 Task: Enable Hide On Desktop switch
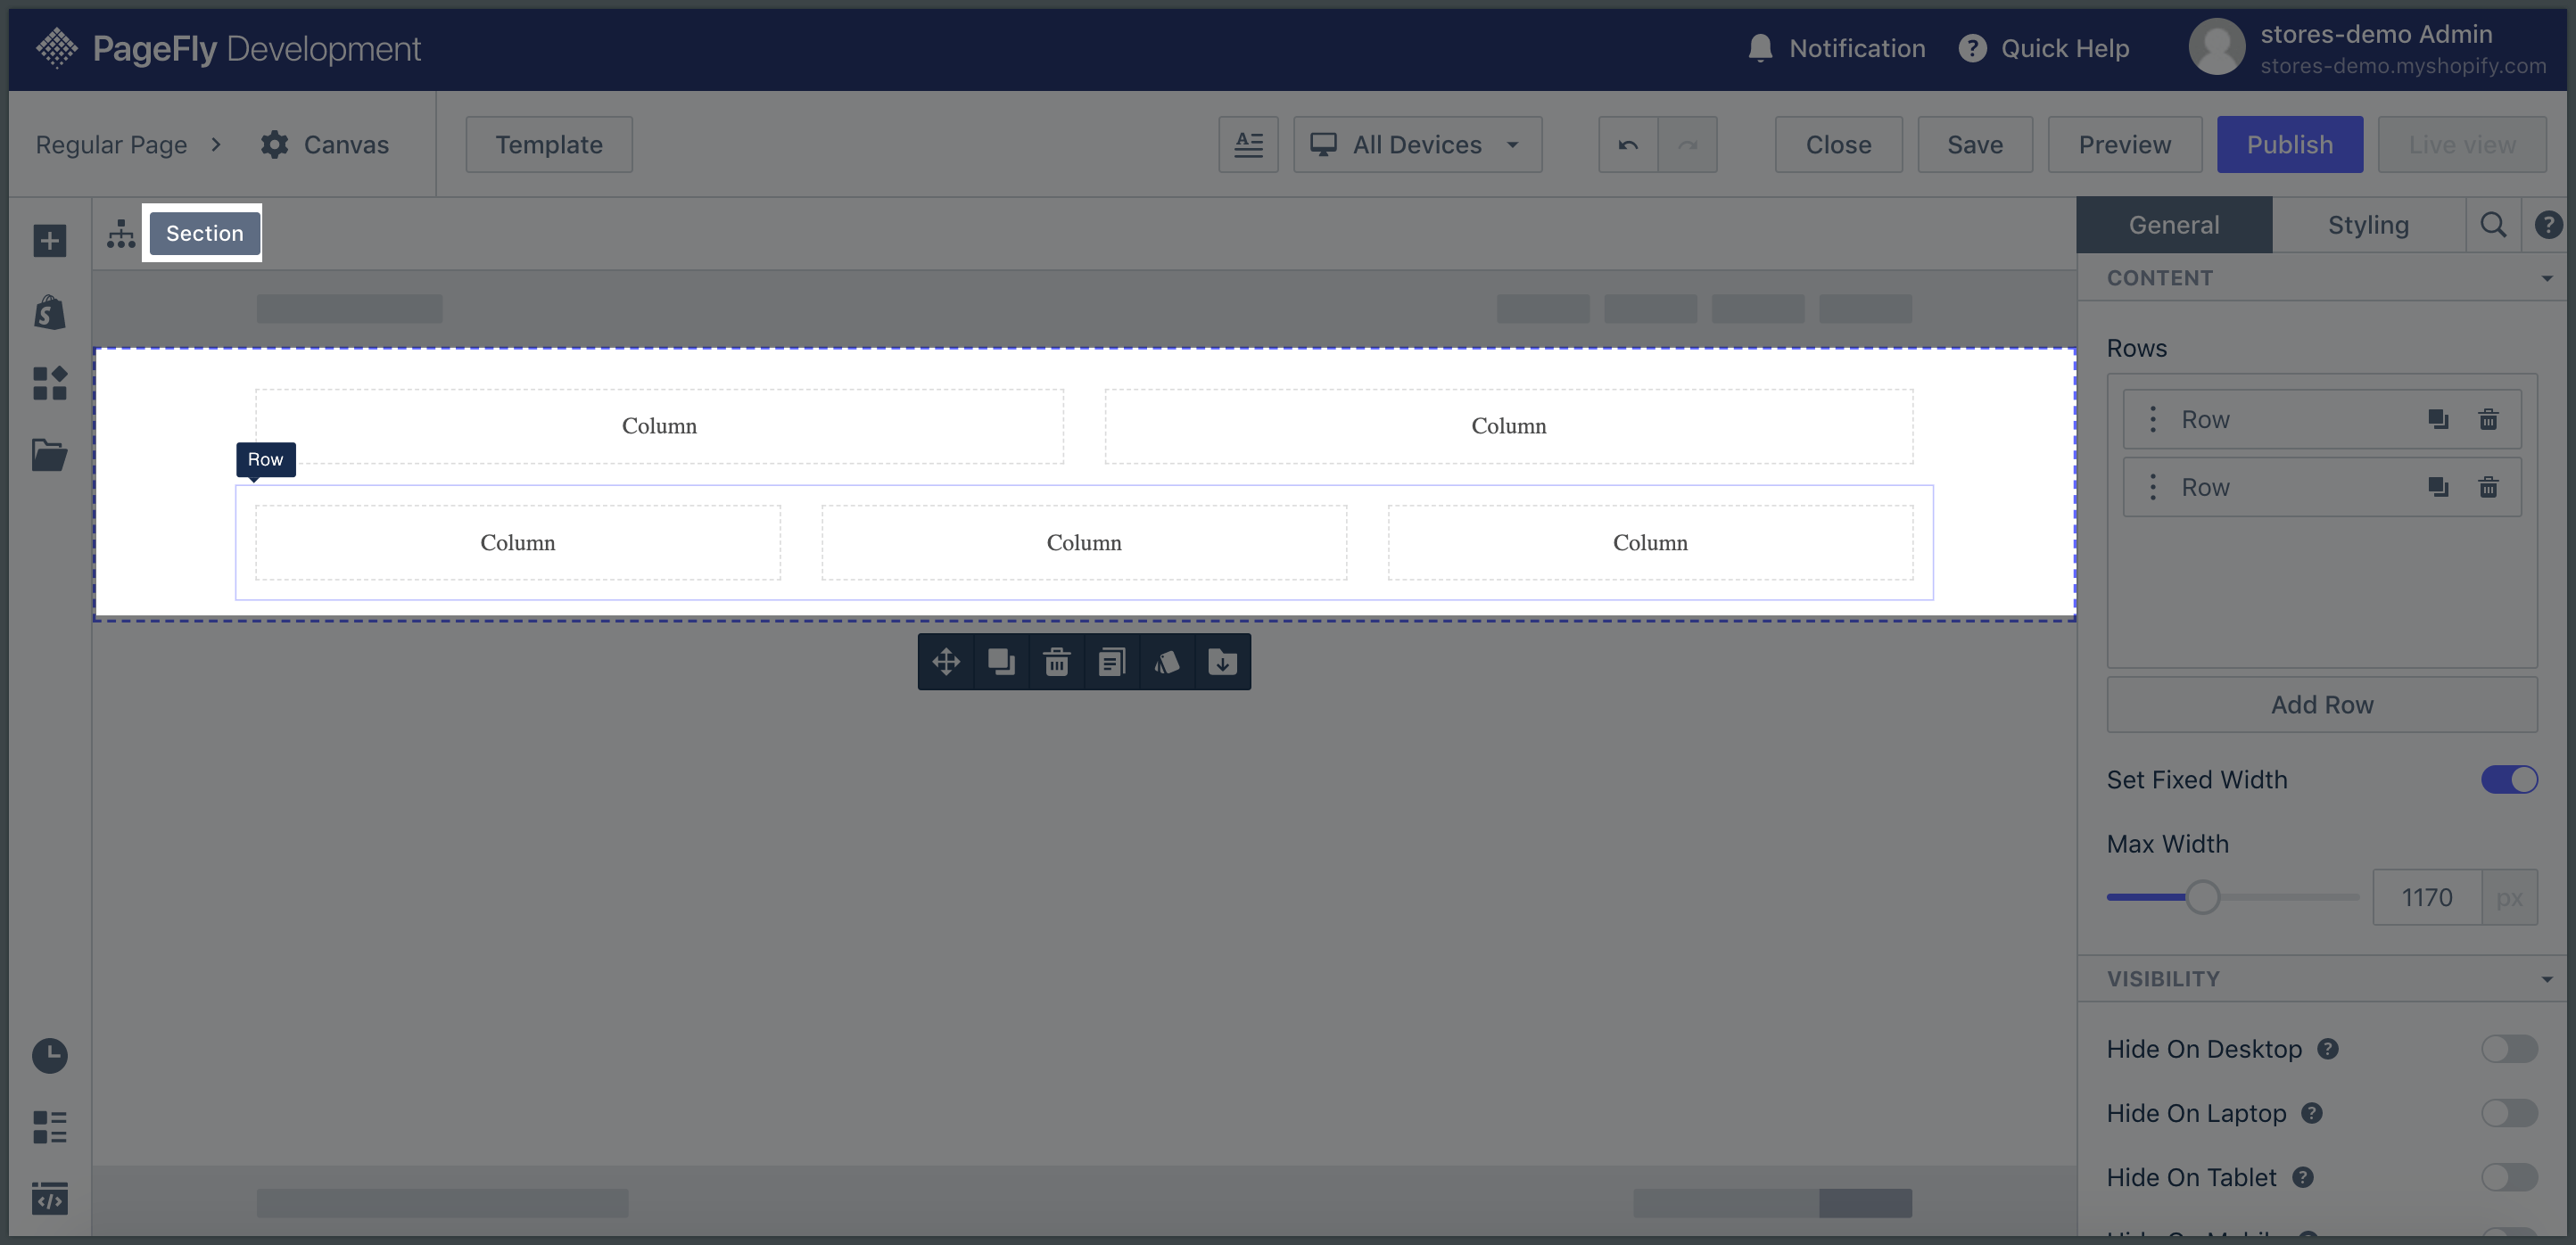tap(2509, 1048)
